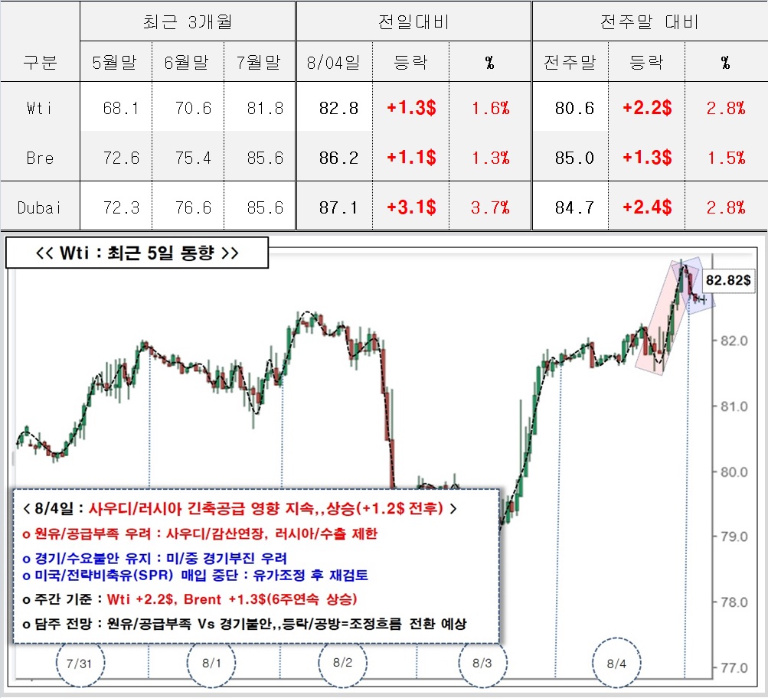The image size is (768, 698).
Task: Click Bre weekly percent 1.5%
Action: (727, 158)
